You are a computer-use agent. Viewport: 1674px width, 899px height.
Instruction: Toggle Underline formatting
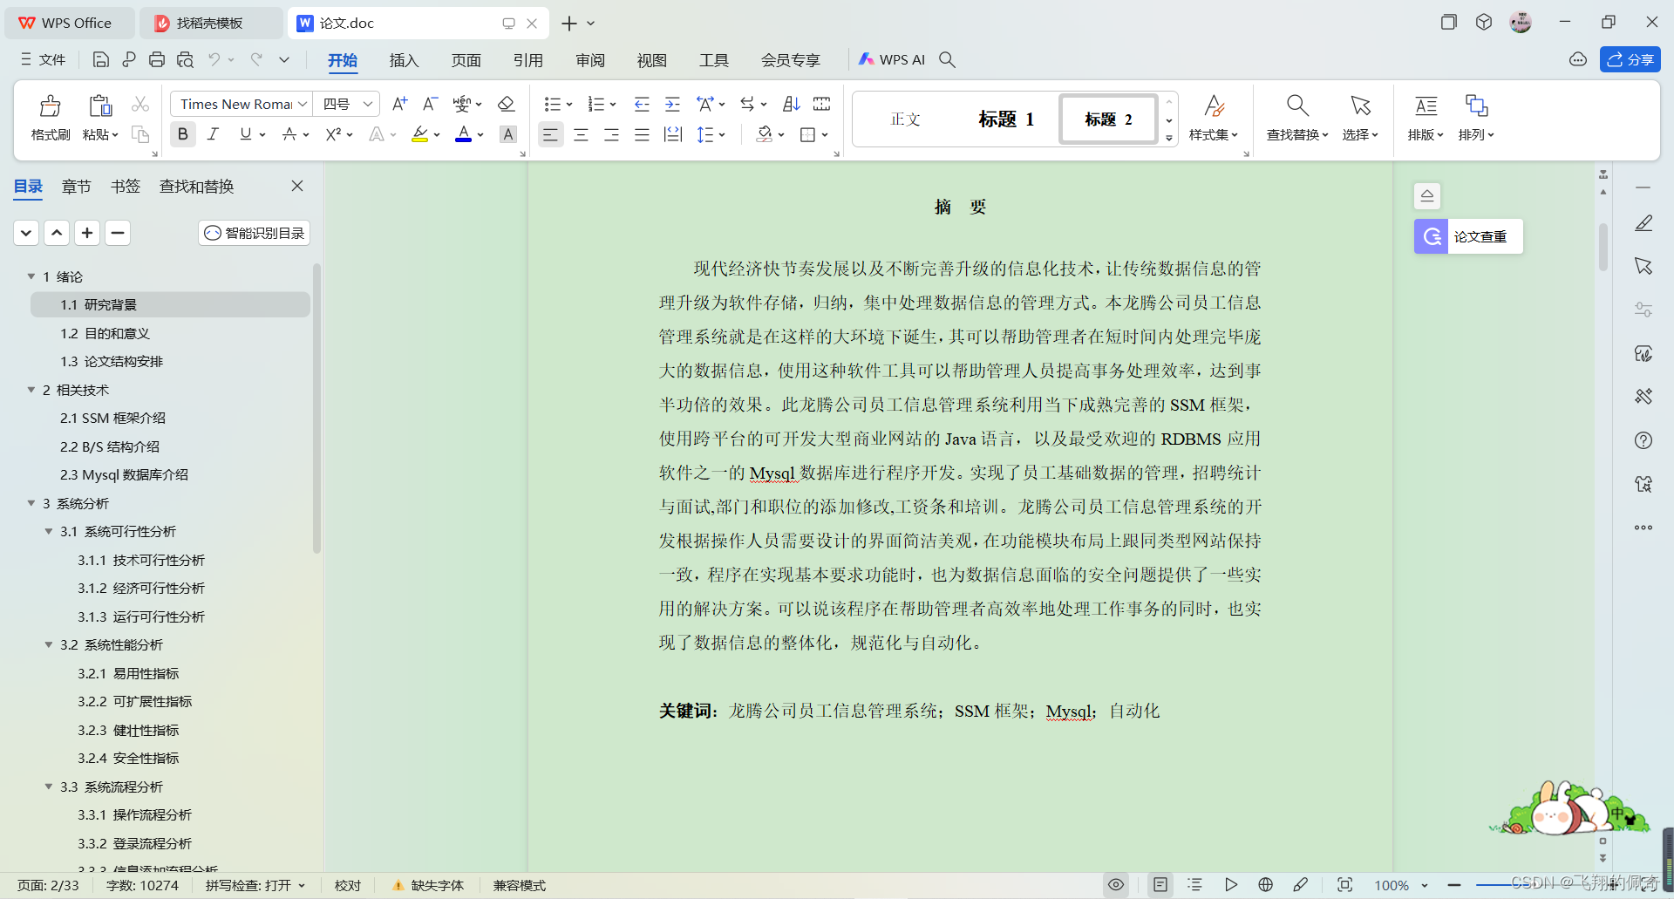[x=246, y=134]
